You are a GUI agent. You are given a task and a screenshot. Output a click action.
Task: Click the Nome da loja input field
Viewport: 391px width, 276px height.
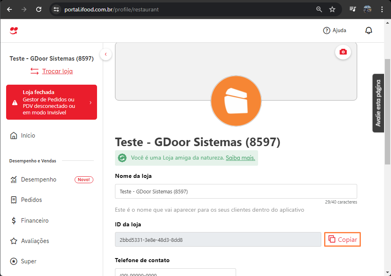click(x=236, y=191)
